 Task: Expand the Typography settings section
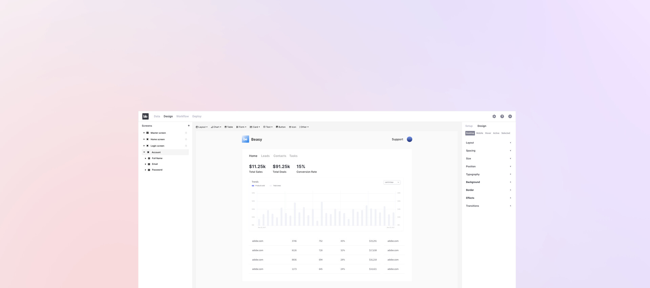488,174
